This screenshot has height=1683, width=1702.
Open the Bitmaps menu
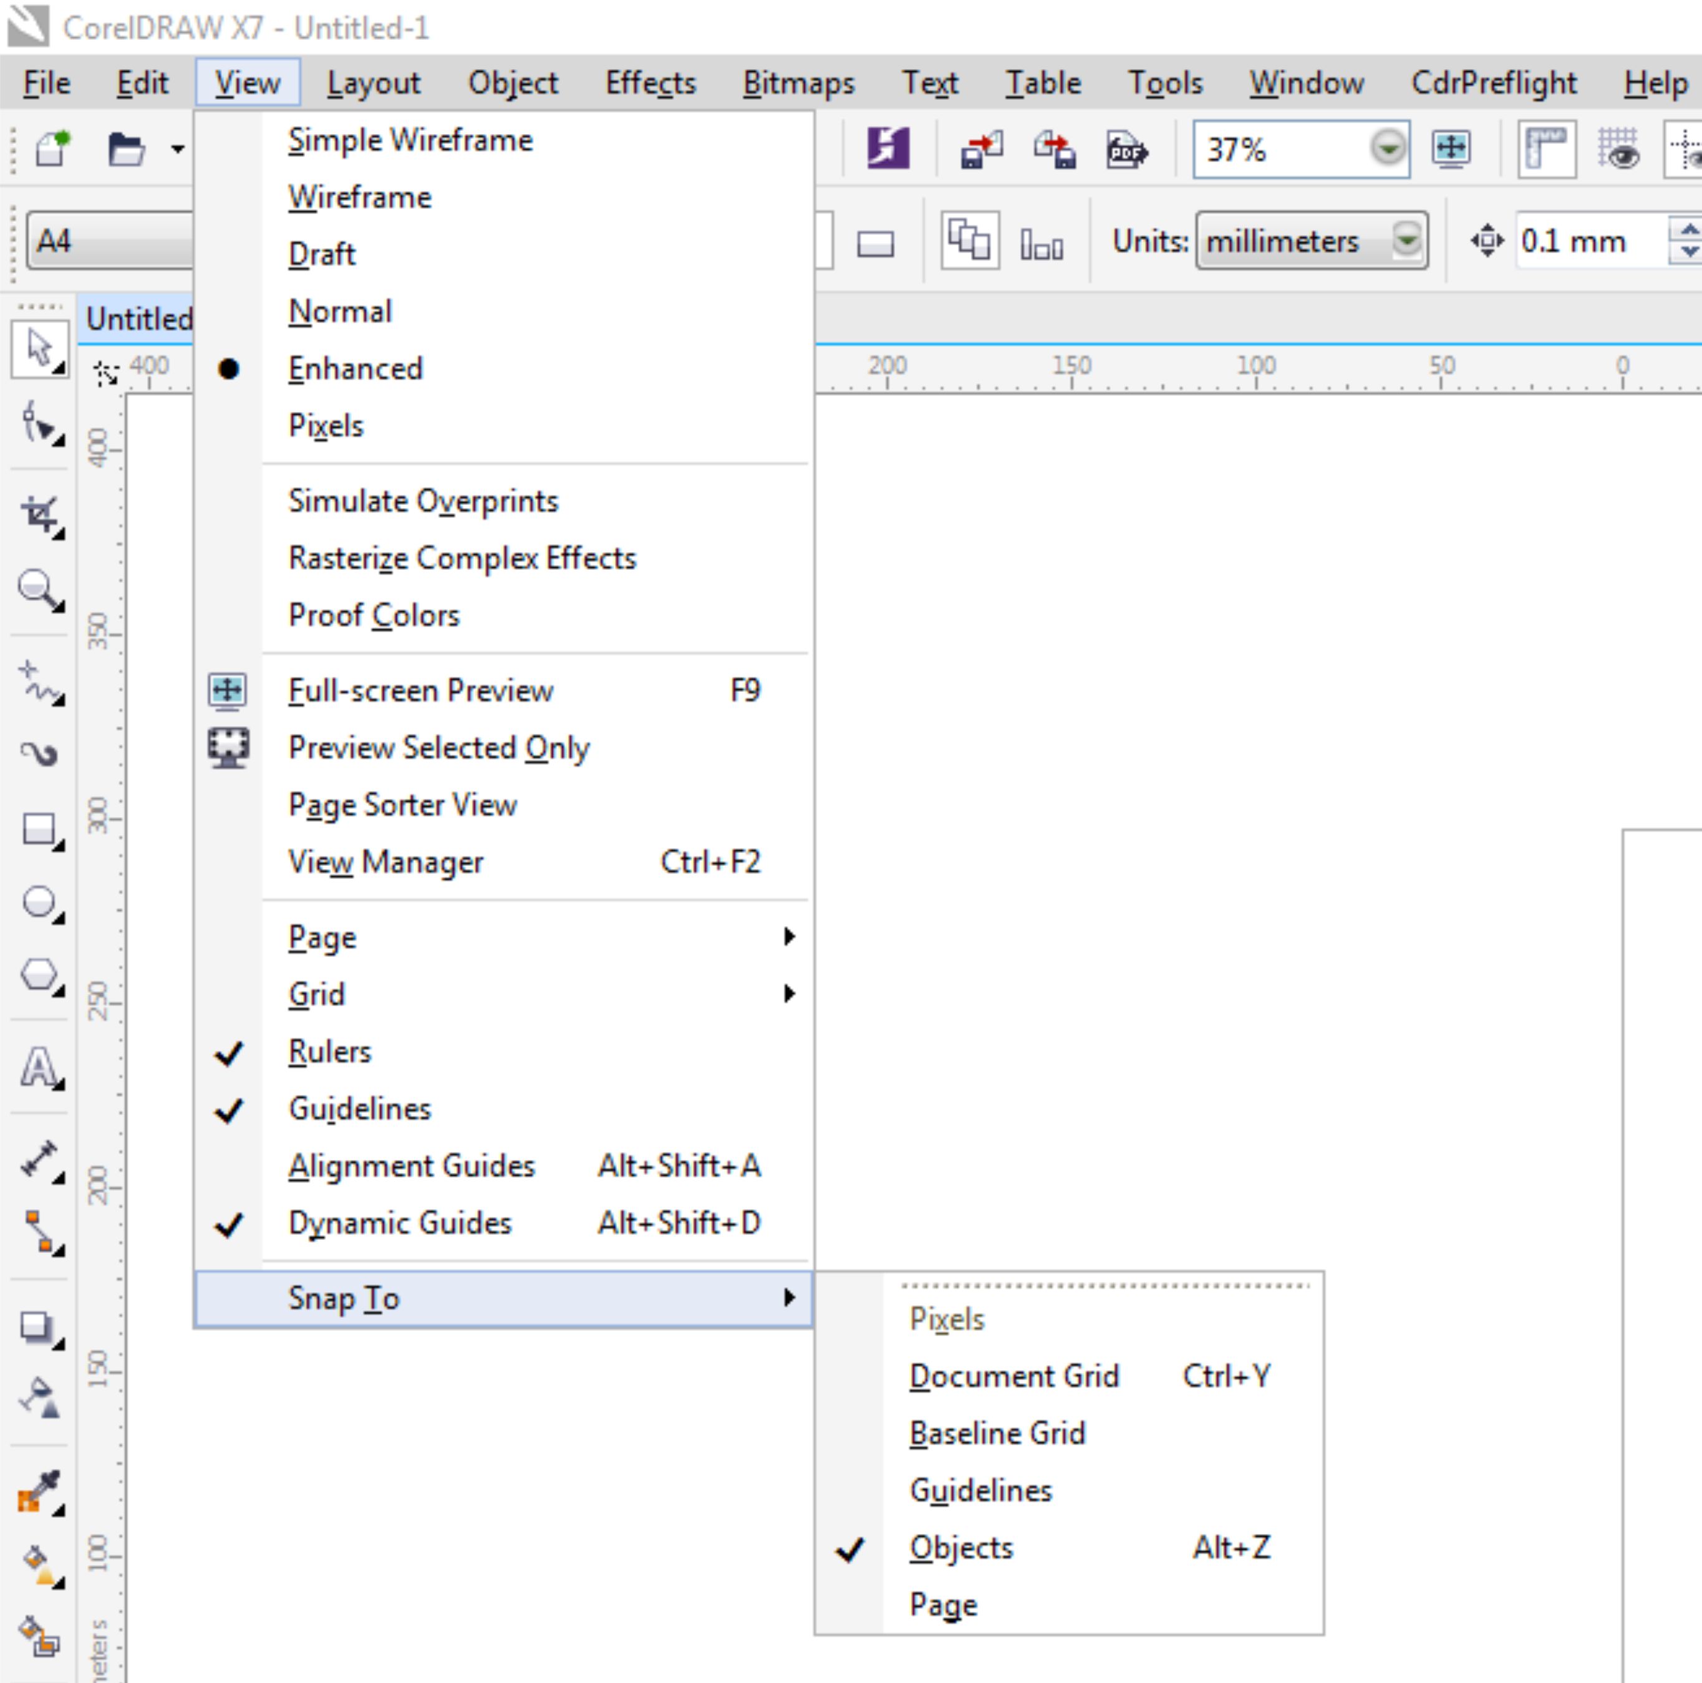click(798, 83)
